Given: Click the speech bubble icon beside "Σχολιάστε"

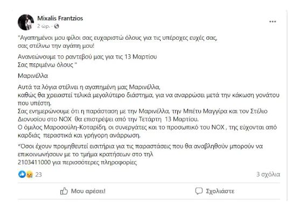Looking at the screenshot, I should (x=199, y=191).
